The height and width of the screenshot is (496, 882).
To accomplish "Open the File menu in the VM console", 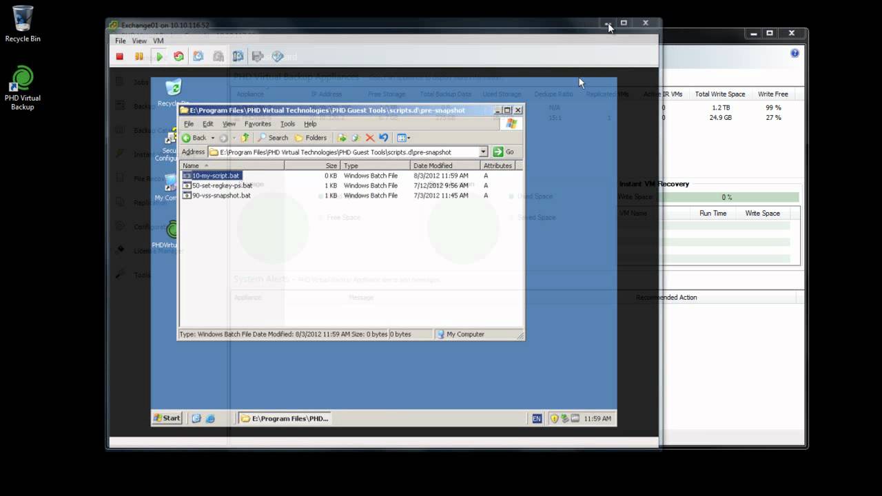I will pos(121,41).
